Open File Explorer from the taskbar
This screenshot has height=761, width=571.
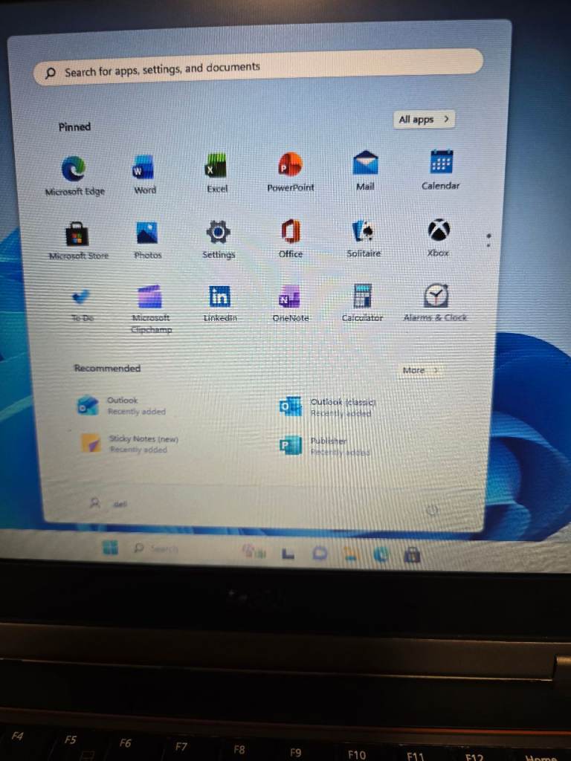[x=351, y=554]
